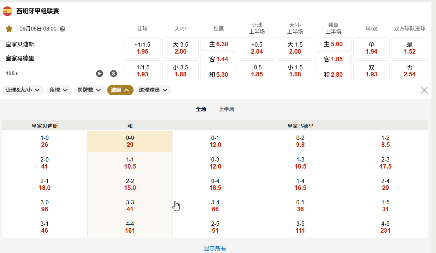
Task: Pick score 2-3 at 17.5
Action: (386, 163)
